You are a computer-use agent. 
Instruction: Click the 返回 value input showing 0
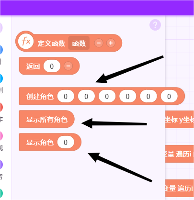pos(52,66)
